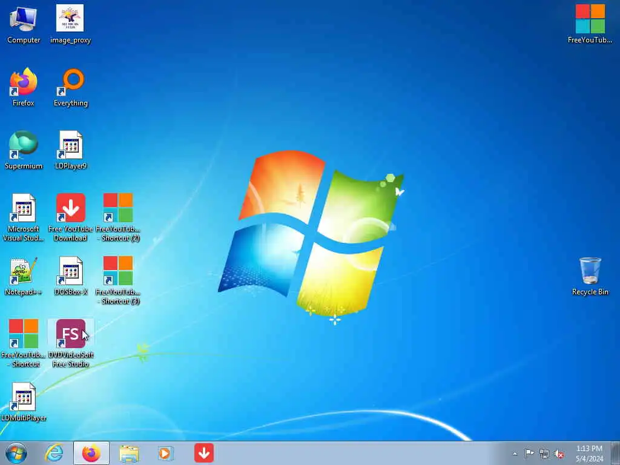Select the LDPlayer9 desktop shortcut
Image resolution: width=620 pixels, height=465 pixels.
tap(70, 150)
